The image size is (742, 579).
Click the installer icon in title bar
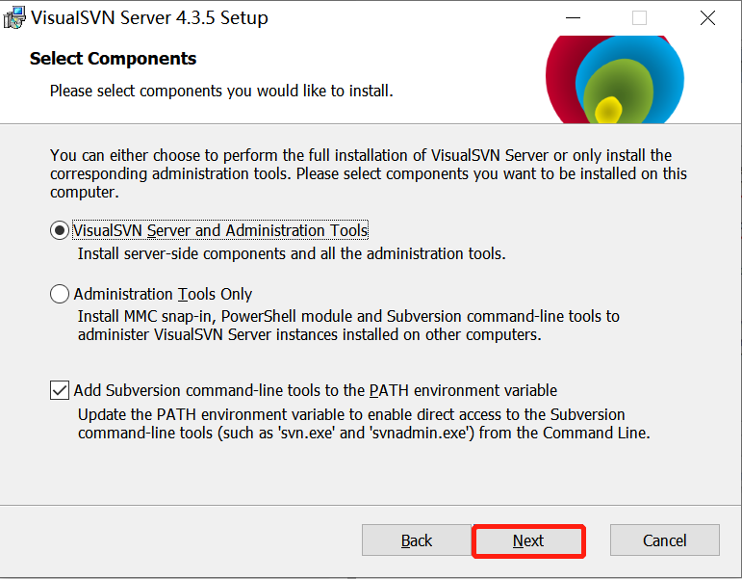tap(14, 17)
